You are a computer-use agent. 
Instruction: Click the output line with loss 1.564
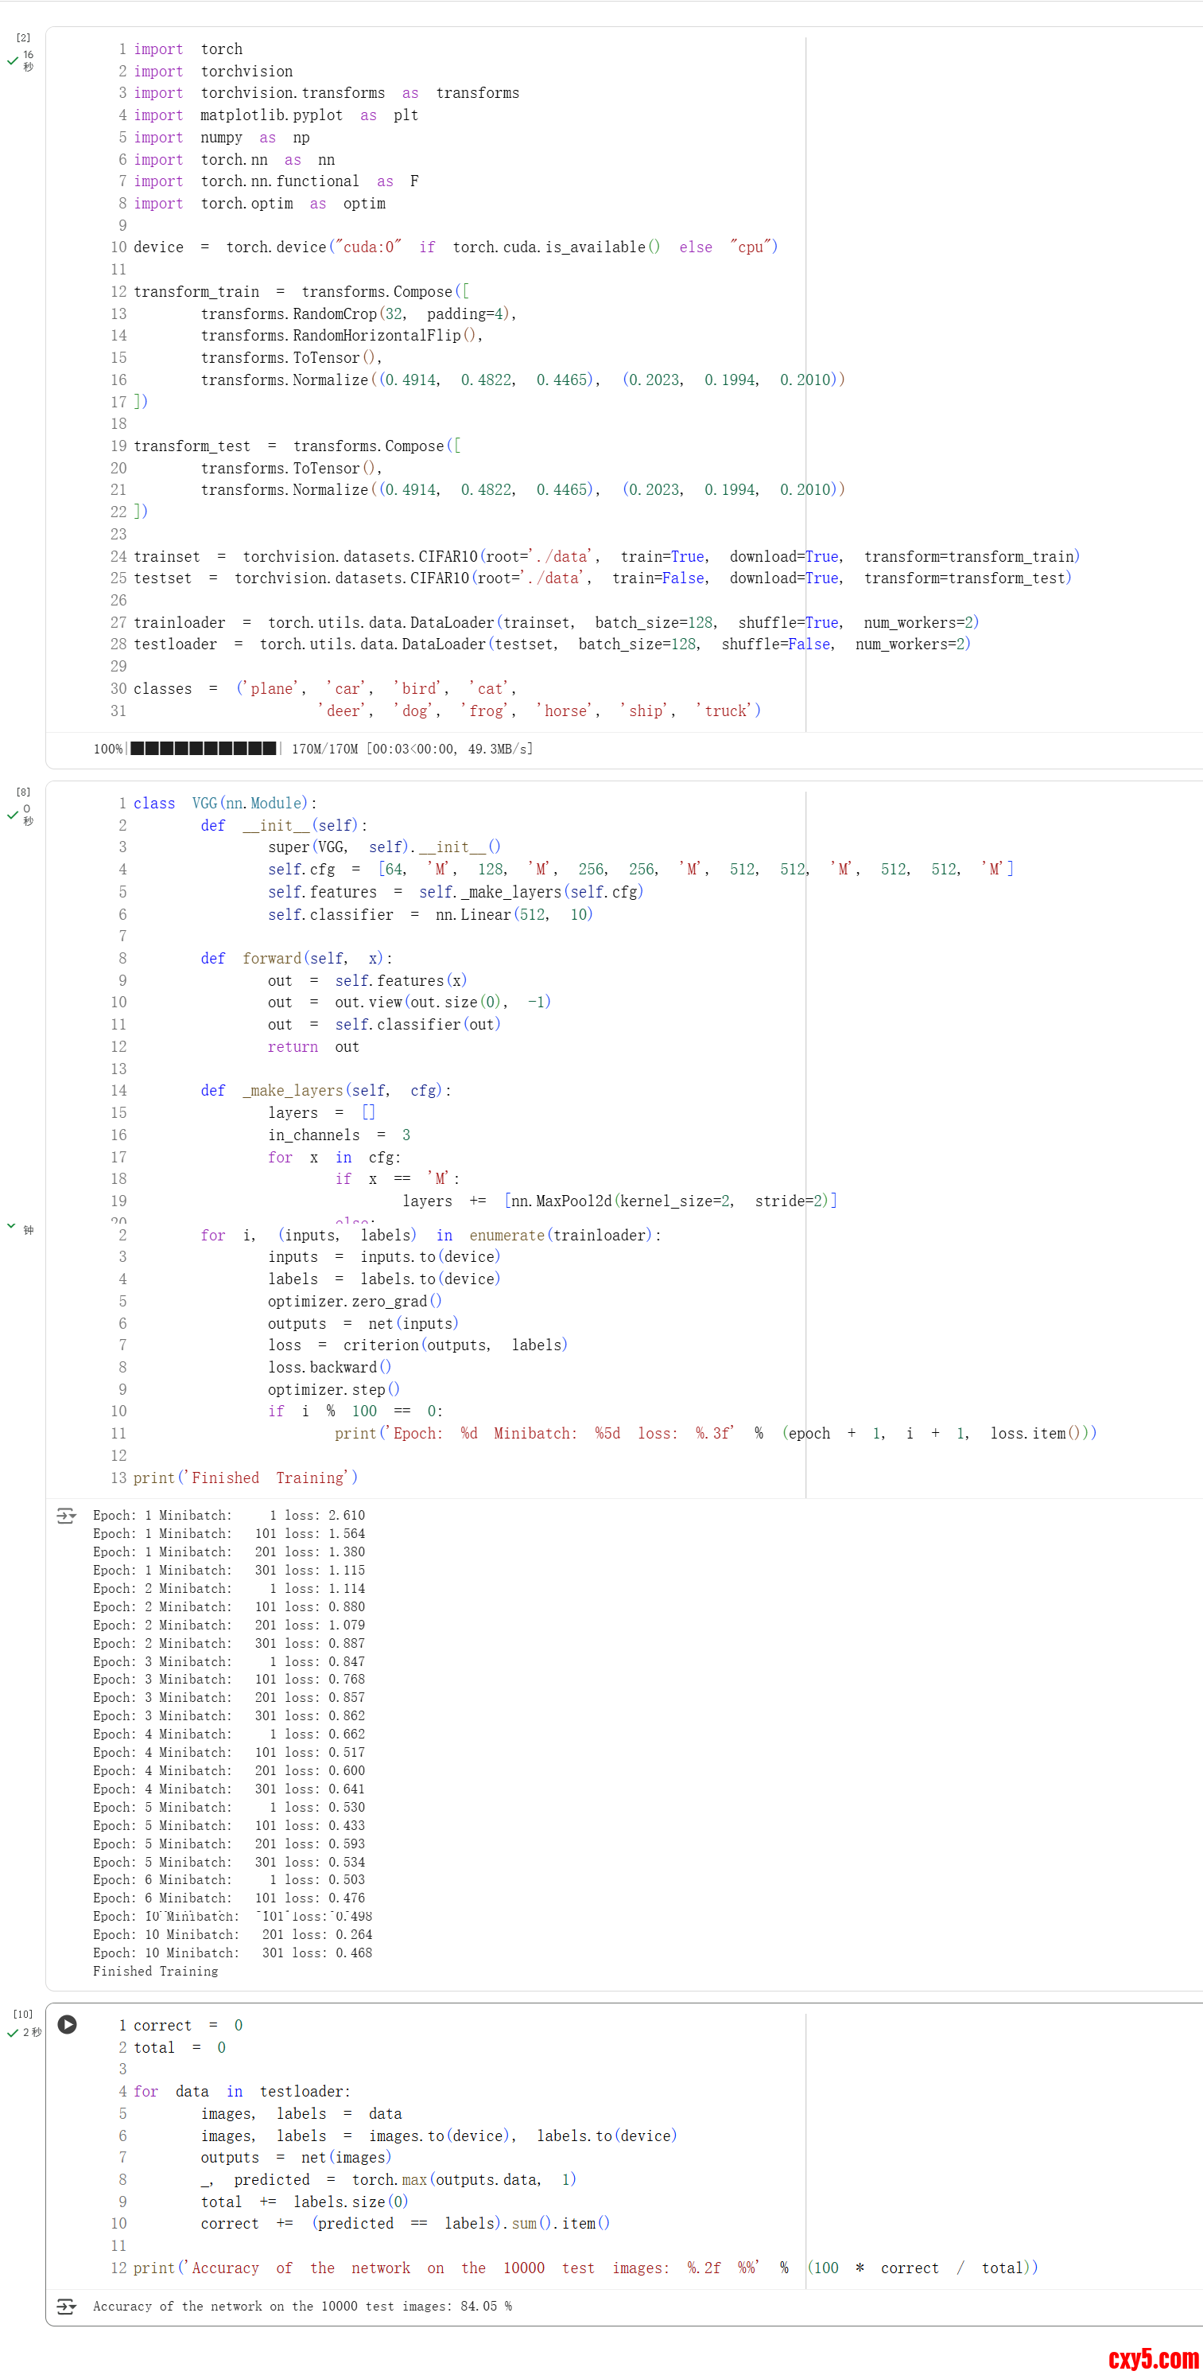[x=229, y=1533]
